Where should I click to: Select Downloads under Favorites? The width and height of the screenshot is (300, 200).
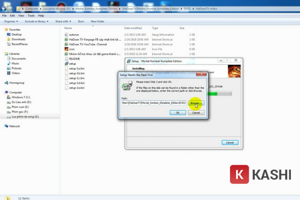[x=18, y=39]
